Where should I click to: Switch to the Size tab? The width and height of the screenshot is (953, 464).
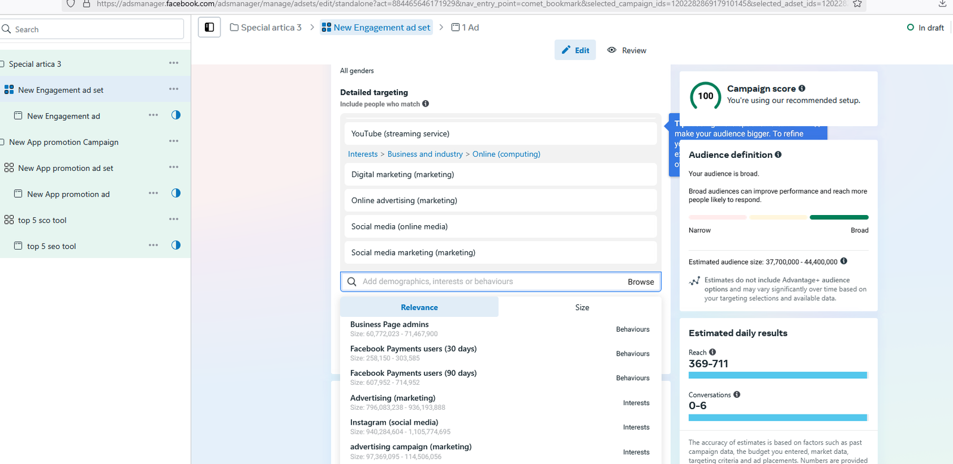[581, 307]
